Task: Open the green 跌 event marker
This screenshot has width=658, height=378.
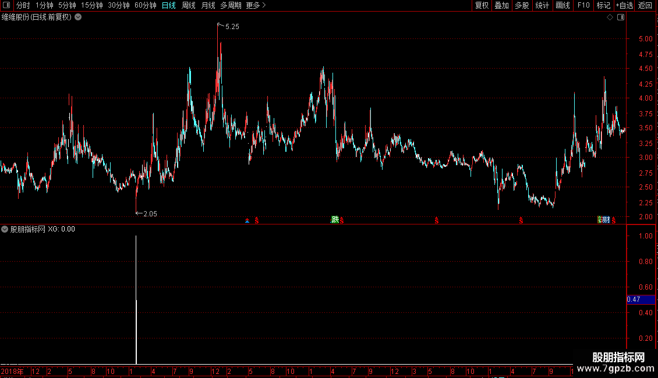Action: click(x=335, y=220)
